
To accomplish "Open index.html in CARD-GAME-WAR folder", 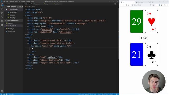I will (13, 26).
